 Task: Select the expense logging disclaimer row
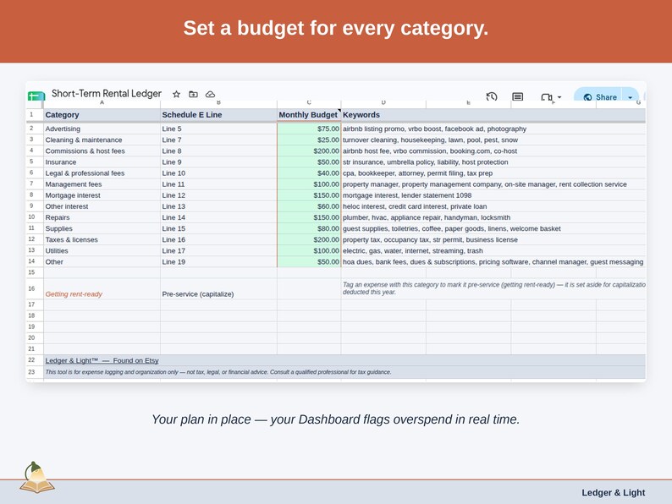tap(344, 372)
